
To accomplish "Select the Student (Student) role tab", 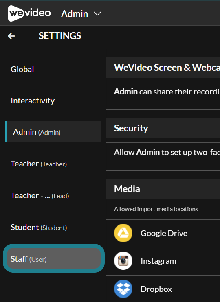I will pos(39,228).
